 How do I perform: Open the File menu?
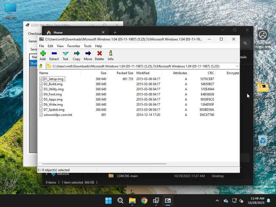(x=42, y=46)
